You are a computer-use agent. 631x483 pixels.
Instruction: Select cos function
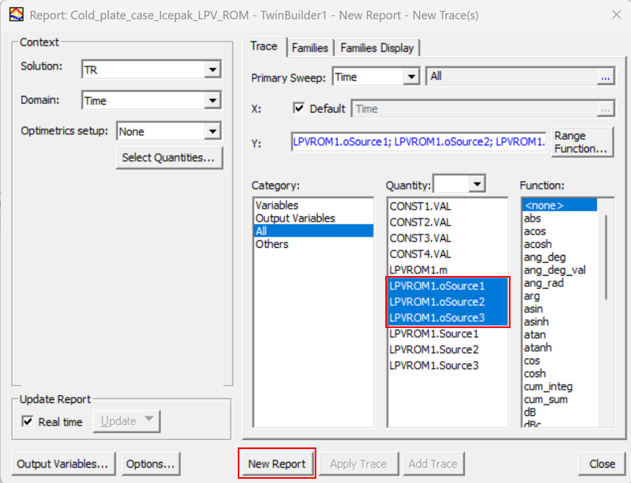click(560, 360)
